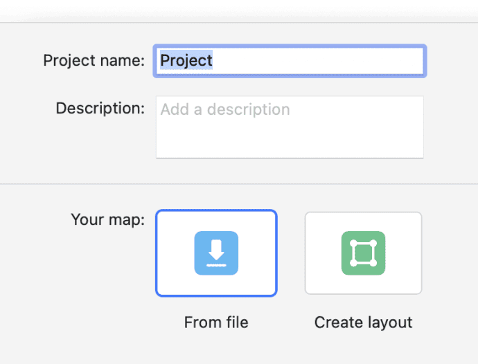Click the bottom-right node of the layout icon
Image resolution: width=478 pixels, height=364 pixels.
374,264
